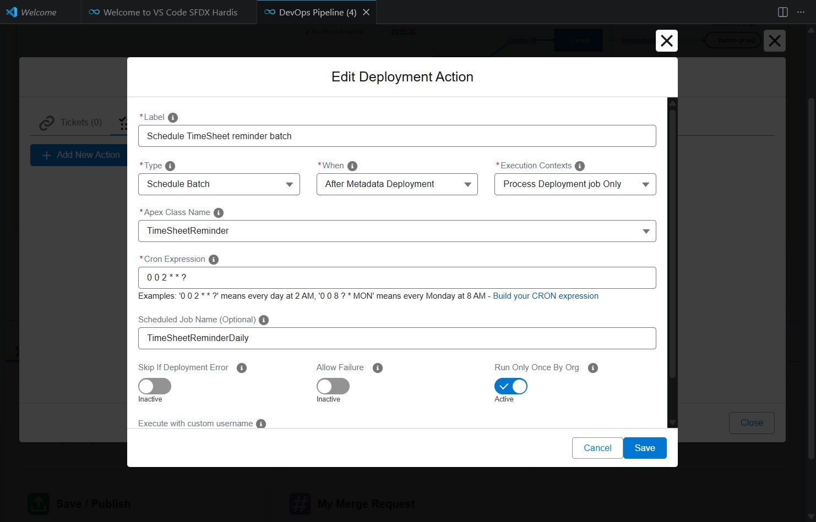Click the Cron Expression info icon

(214, 260)
